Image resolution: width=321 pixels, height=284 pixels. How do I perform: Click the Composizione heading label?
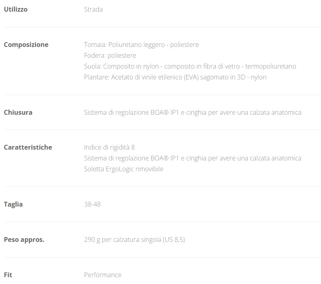coord(26,45)
